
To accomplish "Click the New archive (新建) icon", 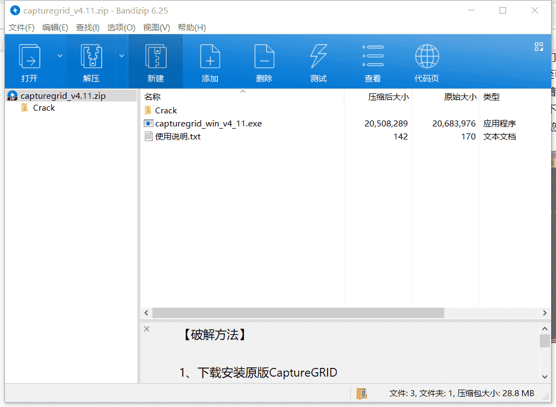I will [156, 57].
